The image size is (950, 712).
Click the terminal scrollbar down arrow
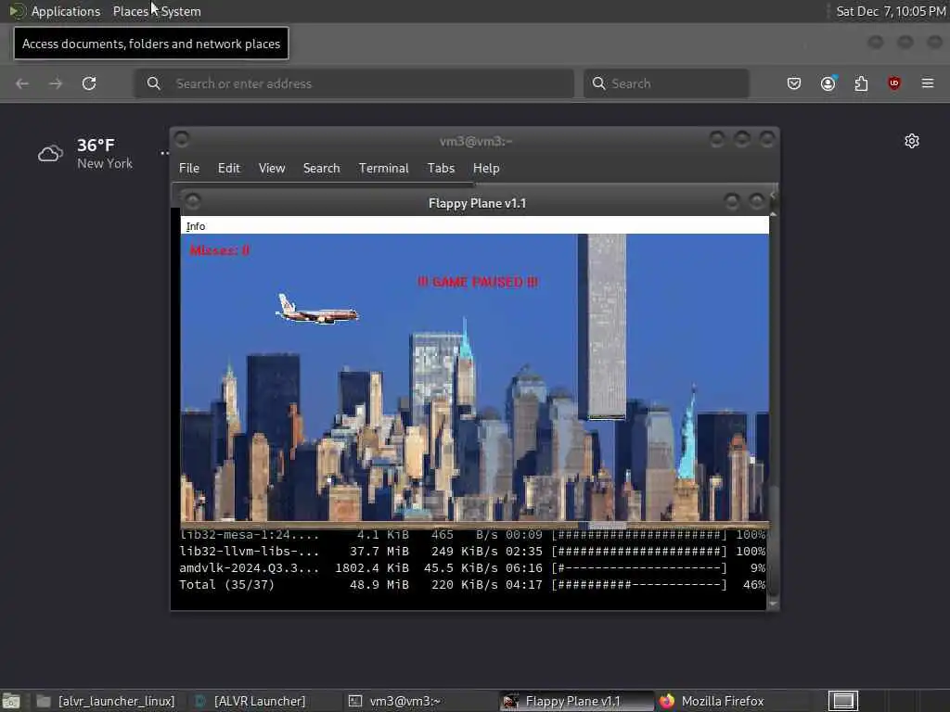773,604
